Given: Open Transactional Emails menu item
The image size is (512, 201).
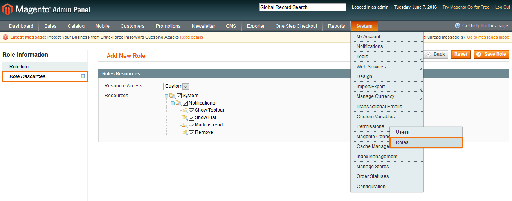Looking at the screenshot, I should point(387,107).
